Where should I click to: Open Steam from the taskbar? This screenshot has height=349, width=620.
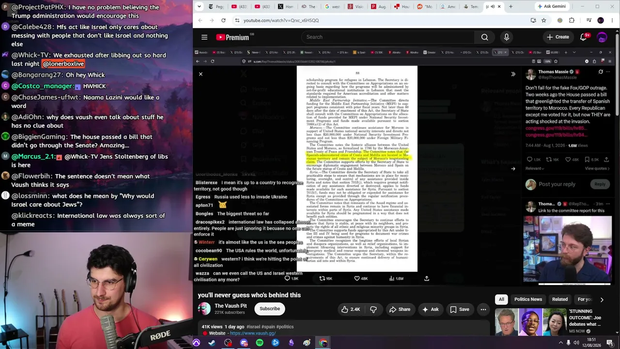[x=212, y=343]
